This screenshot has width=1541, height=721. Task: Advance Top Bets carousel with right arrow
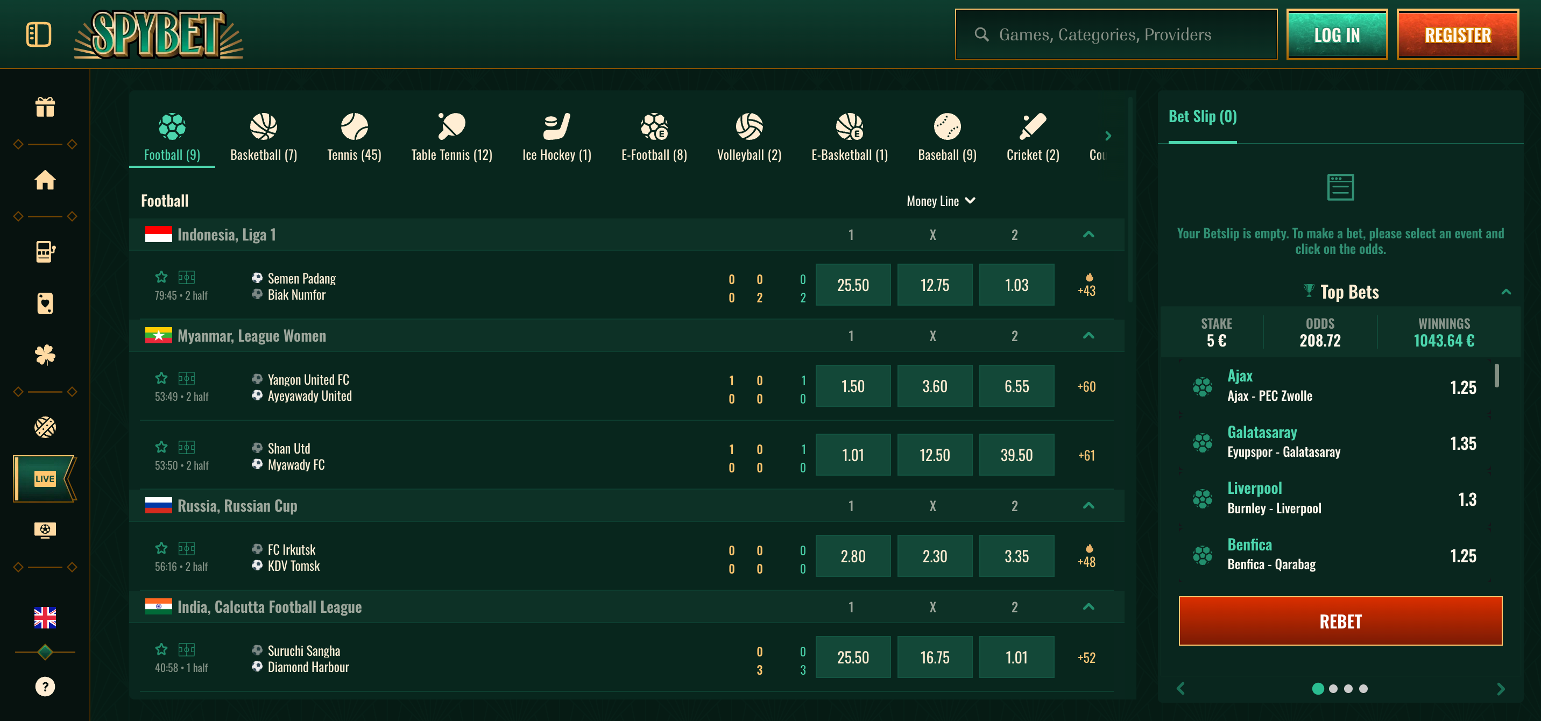pyautogui.click(x=1500, y=689)
